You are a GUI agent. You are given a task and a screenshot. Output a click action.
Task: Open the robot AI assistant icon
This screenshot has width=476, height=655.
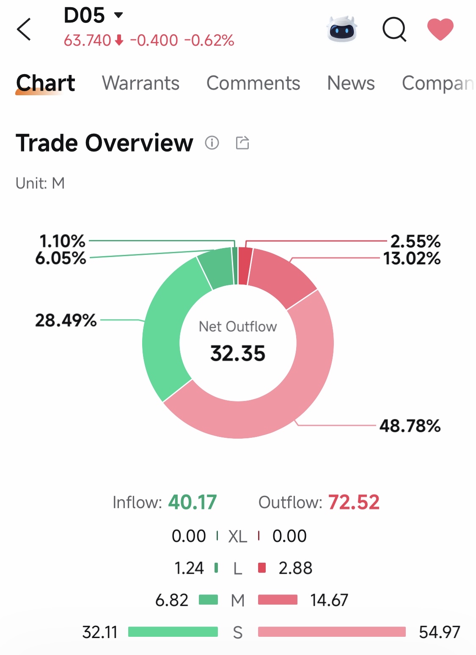point(342,29)
